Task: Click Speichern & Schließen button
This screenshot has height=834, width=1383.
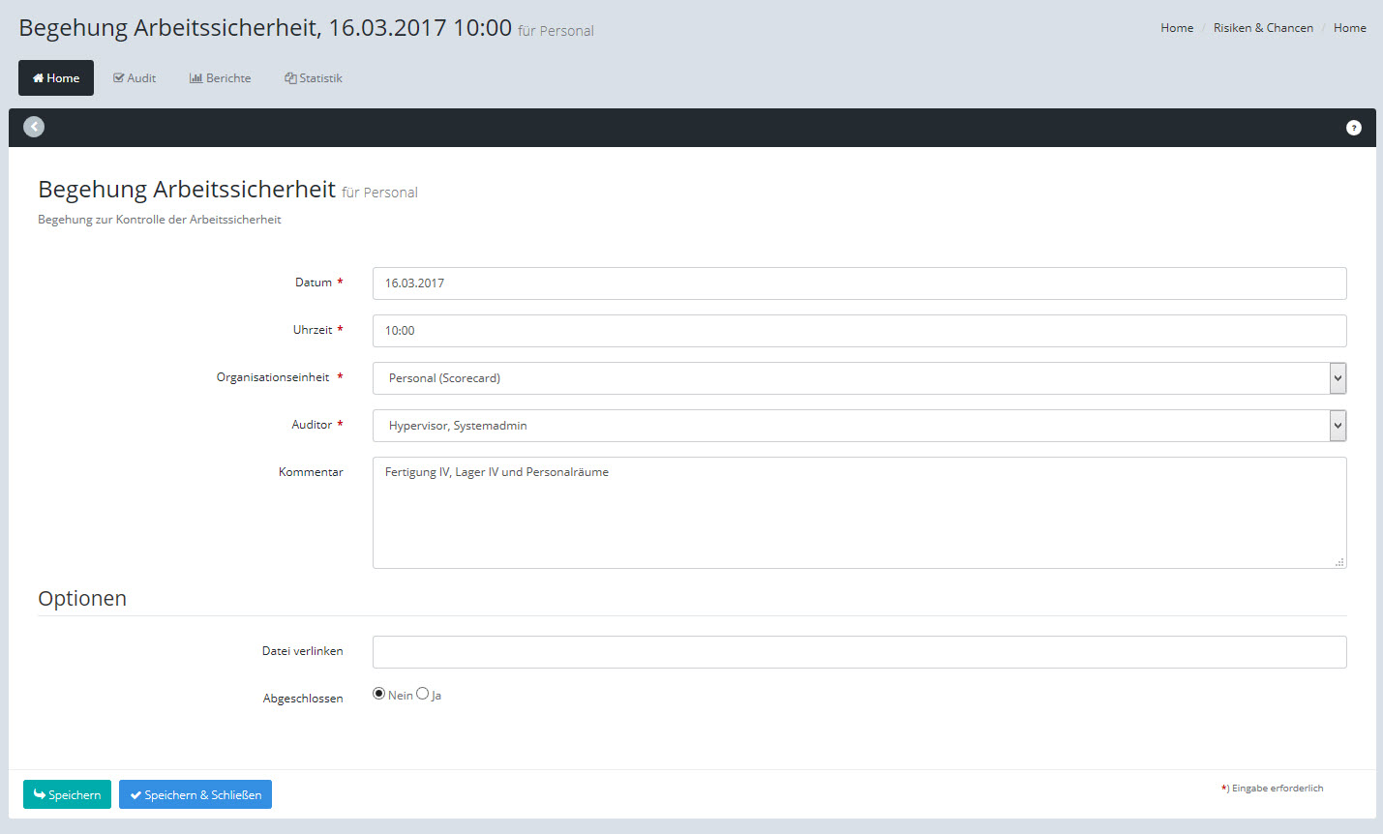Action: click(195, 794)
